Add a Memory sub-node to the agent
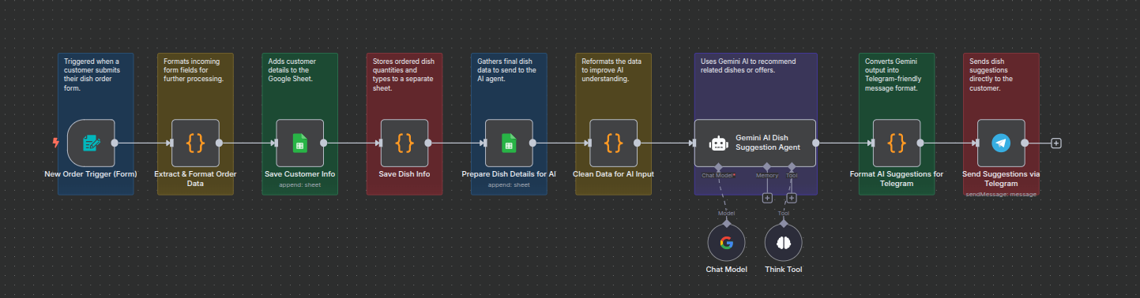The width and height of the screenshot is (1140, 298). point(766,198)
